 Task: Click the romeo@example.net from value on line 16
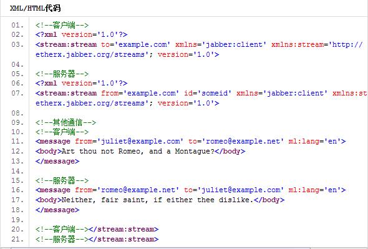[138, 190]
